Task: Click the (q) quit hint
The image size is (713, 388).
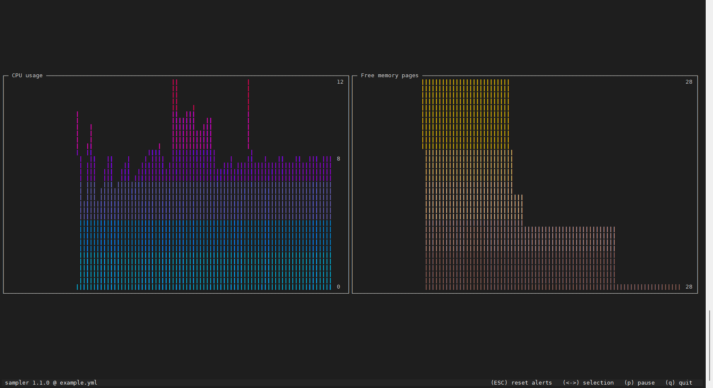Action: coord(679,383)
